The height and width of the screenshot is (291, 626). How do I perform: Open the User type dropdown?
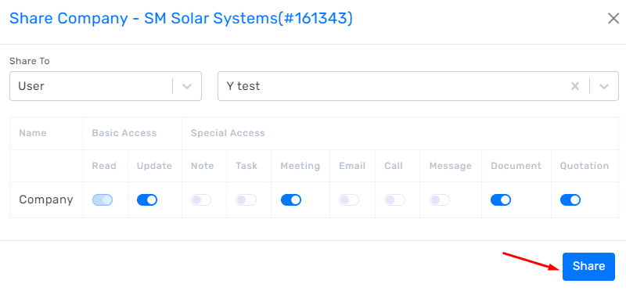coord(106,86)
